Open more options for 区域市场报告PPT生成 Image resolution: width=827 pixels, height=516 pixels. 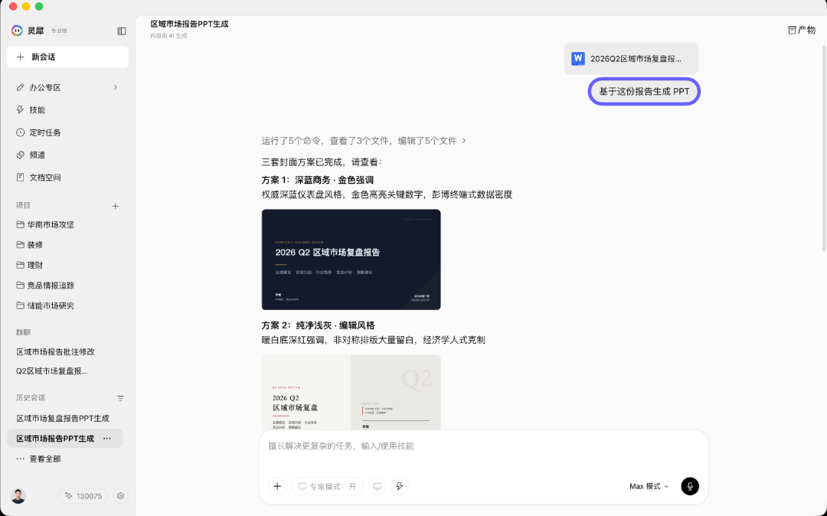click(x=107, y=439)
